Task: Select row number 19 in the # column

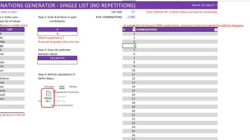Action: point(129,107)
